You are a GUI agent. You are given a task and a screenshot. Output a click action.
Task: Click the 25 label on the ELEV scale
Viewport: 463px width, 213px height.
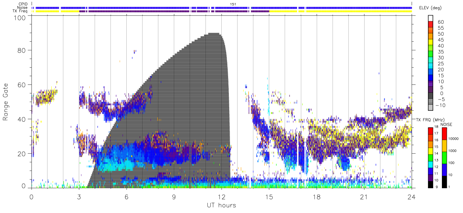[440, 64]
